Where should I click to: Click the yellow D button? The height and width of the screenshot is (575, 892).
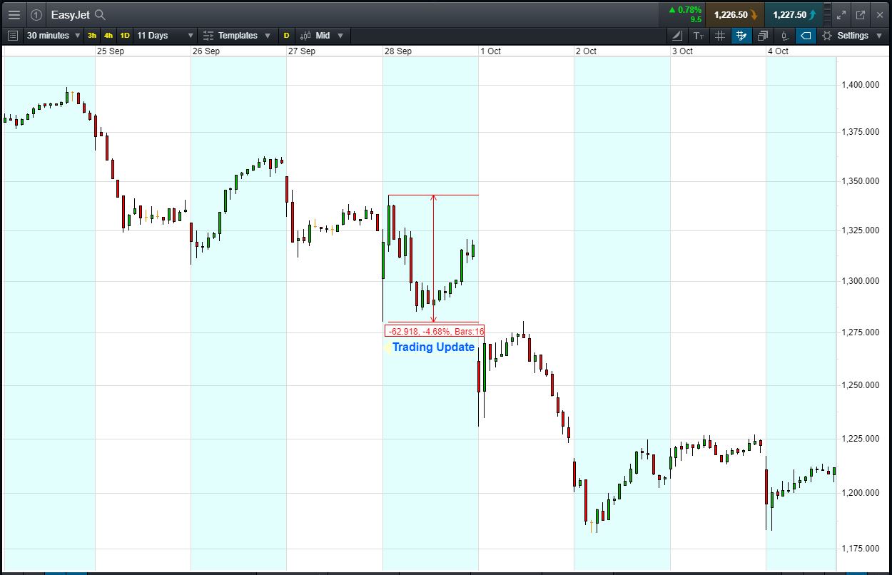click(x=286, y=35)
